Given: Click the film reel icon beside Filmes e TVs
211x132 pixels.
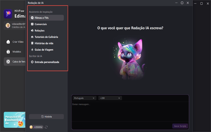Looking at the screenshot, I should [x=32, y=18].
